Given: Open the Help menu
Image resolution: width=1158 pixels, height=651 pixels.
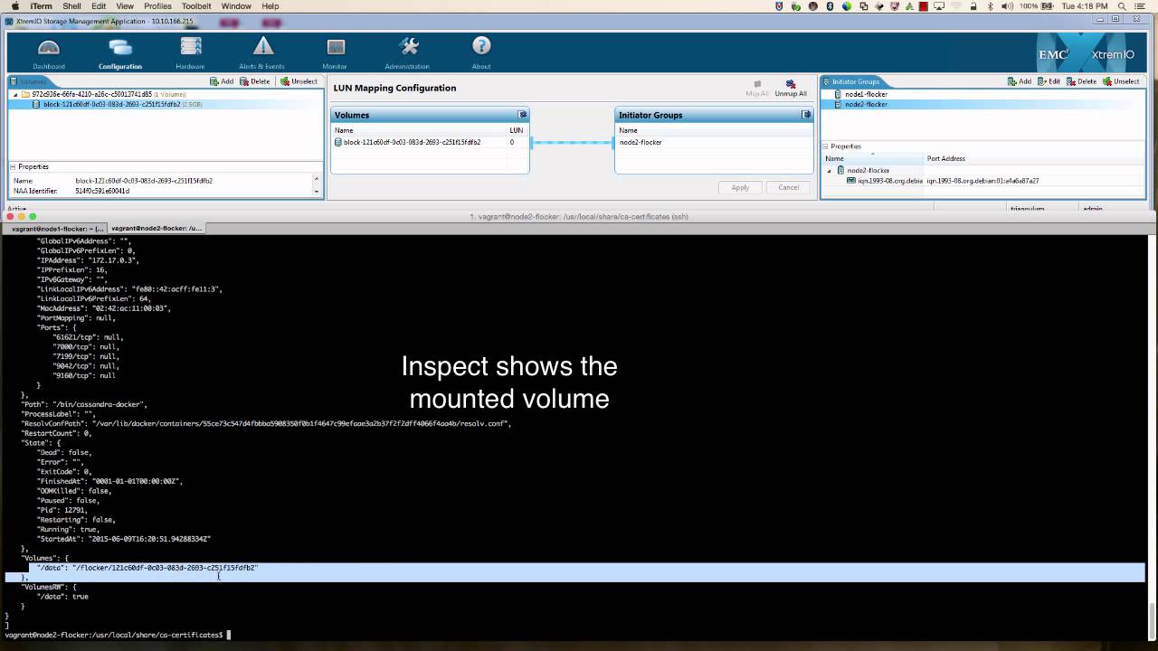Looking at the screenshot, I should 271,6.
